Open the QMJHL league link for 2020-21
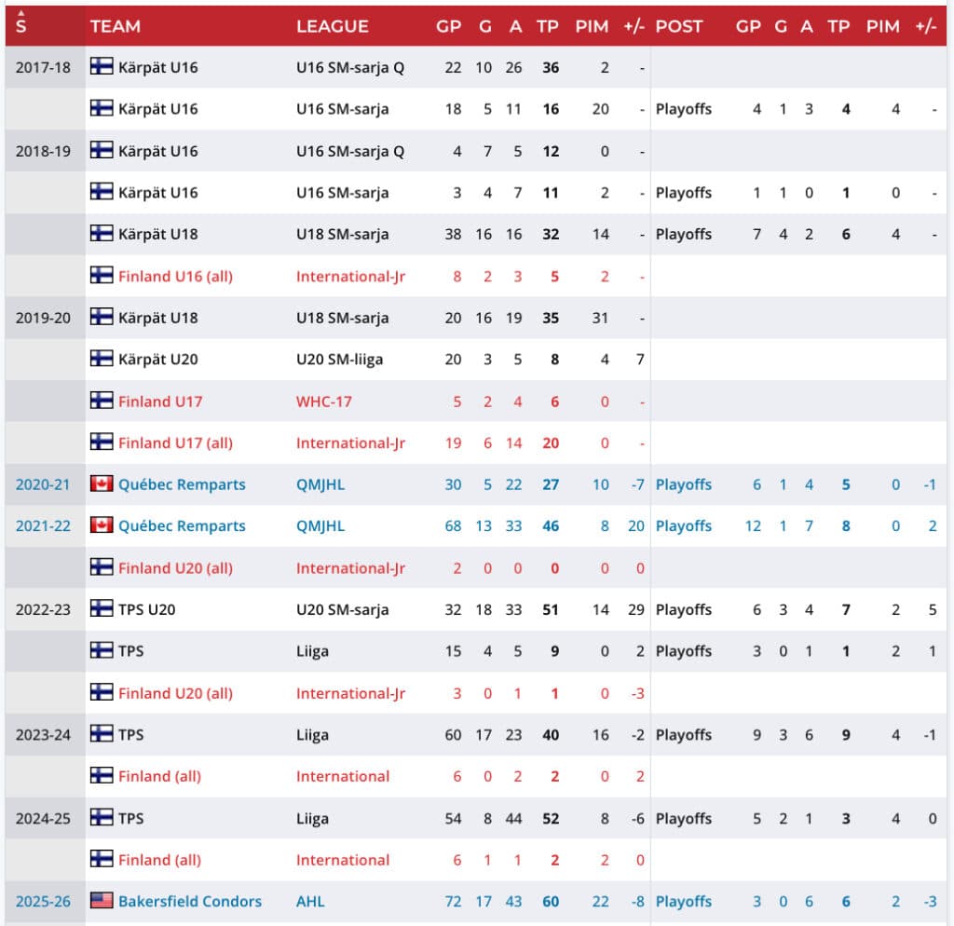The image size is (954, 926). tap(320, 484)
